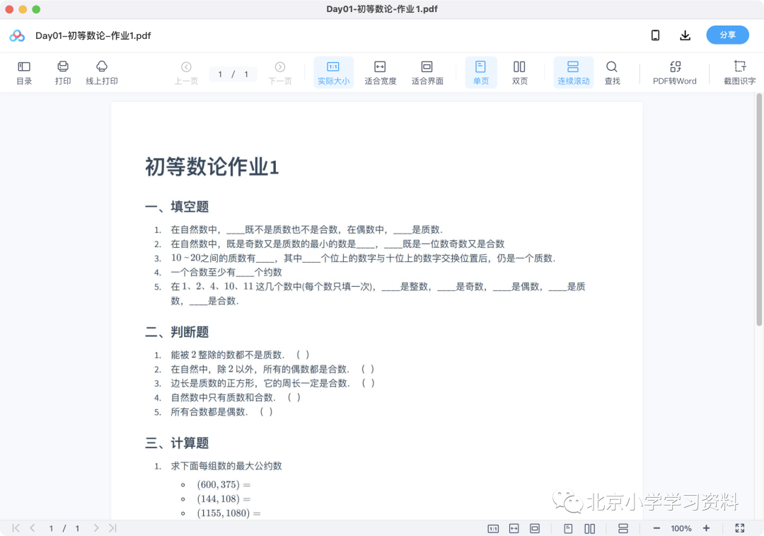Screen dimensions: 764x536
Task: Click the section heading 三、计算题
Action: pyautogui.click(x=177, y=443)
